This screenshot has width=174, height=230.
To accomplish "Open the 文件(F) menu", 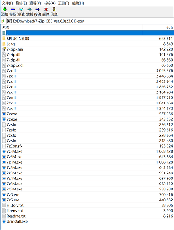I will coord(7,3).
